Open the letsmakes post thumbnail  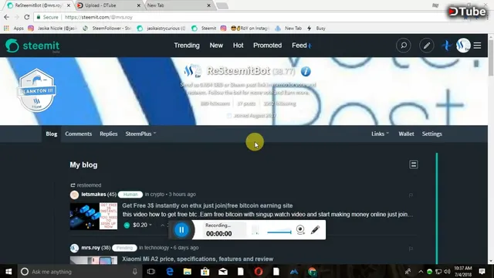pos(93,216)
